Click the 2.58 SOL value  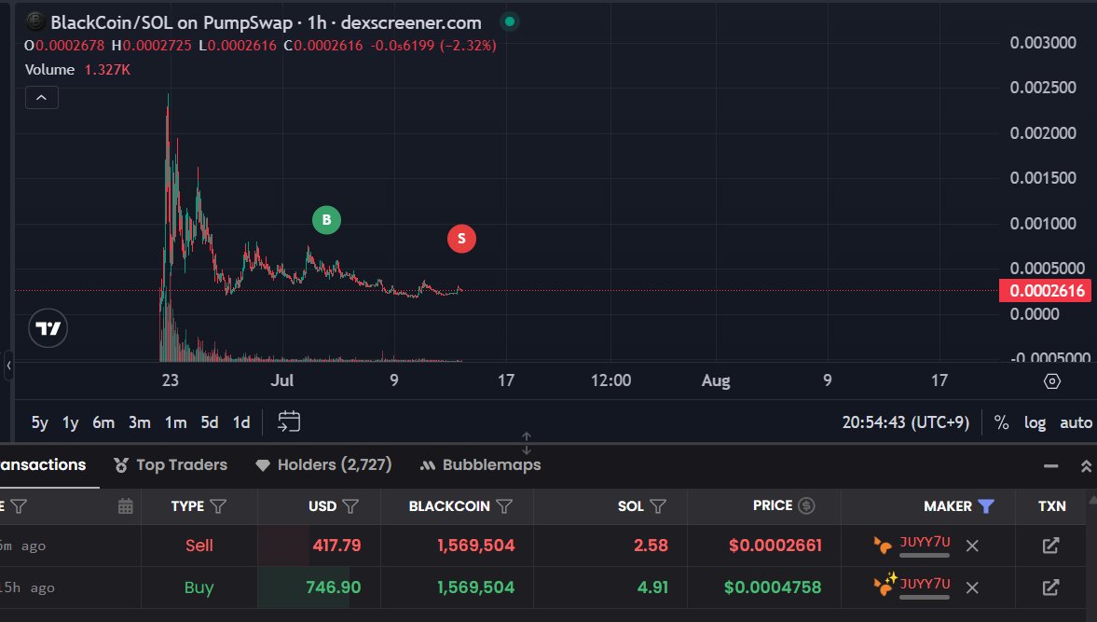pos(651,546)
